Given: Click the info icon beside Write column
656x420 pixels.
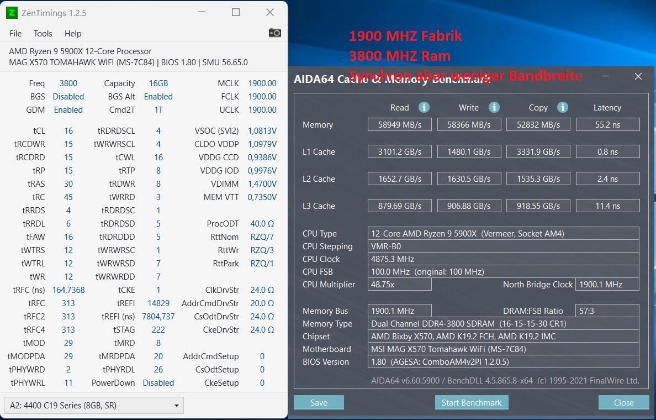Looking at the screenshot, I should click(x=494, y=107).
